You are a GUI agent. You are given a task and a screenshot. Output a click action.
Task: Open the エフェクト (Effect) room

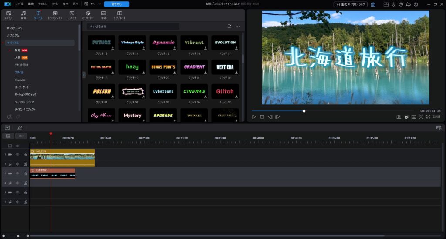click(71, 15)
